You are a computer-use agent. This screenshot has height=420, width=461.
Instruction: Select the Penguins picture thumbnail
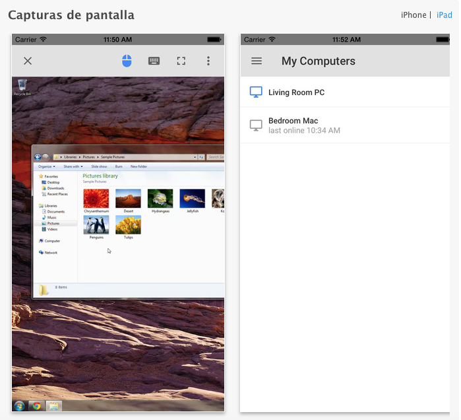[96, 225]
